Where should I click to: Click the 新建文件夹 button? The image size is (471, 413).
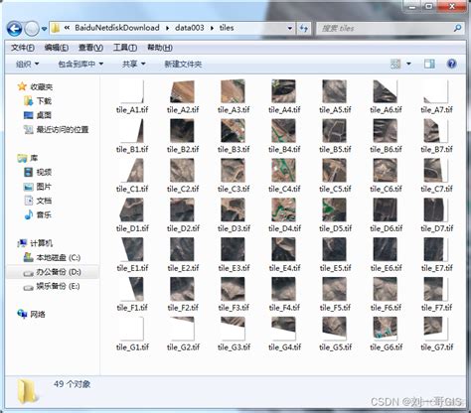click(x=183, y=64)
